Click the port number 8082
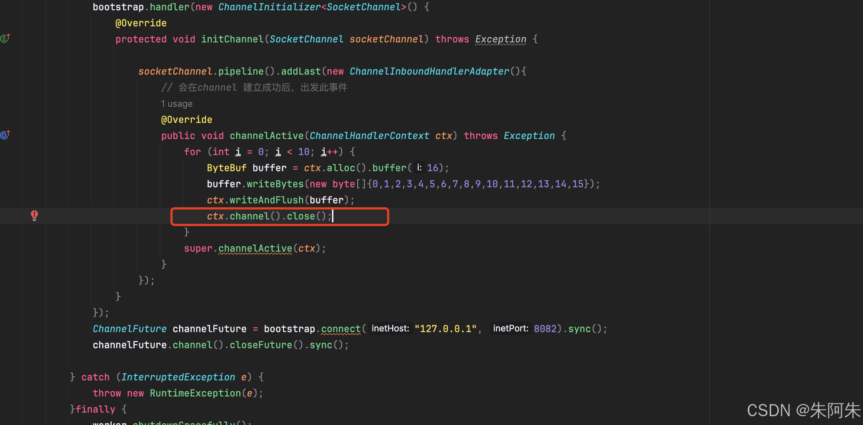Viewport: 863px width, 425px height. (545, 329)
